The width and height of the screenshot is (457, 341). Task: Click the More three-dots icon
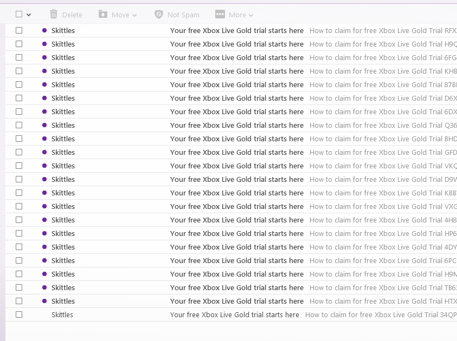pos(220,15)
